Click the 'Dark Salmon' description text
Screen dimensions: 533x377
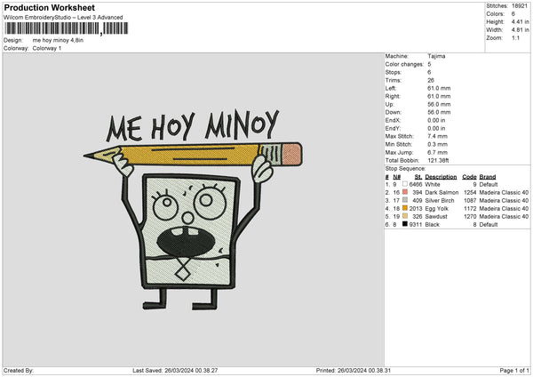pyautogui.click(x=442, y=193)
